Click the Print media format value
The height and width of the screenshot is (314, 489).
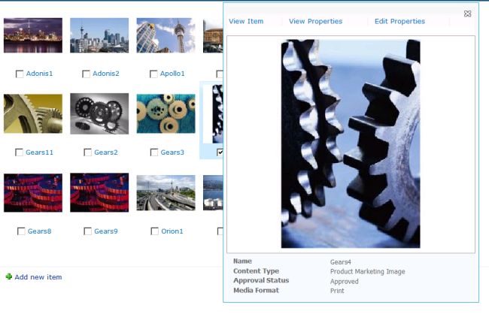(337, 291)
